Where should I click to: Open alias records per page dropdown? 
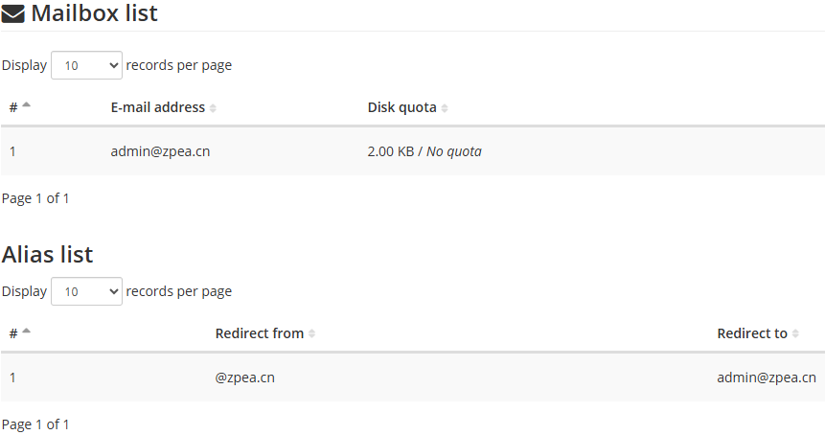[x=87, y=291]
